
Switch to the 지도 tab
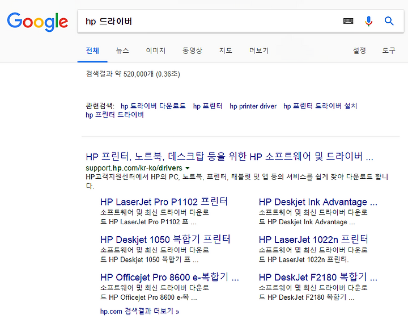click(226, 51)
